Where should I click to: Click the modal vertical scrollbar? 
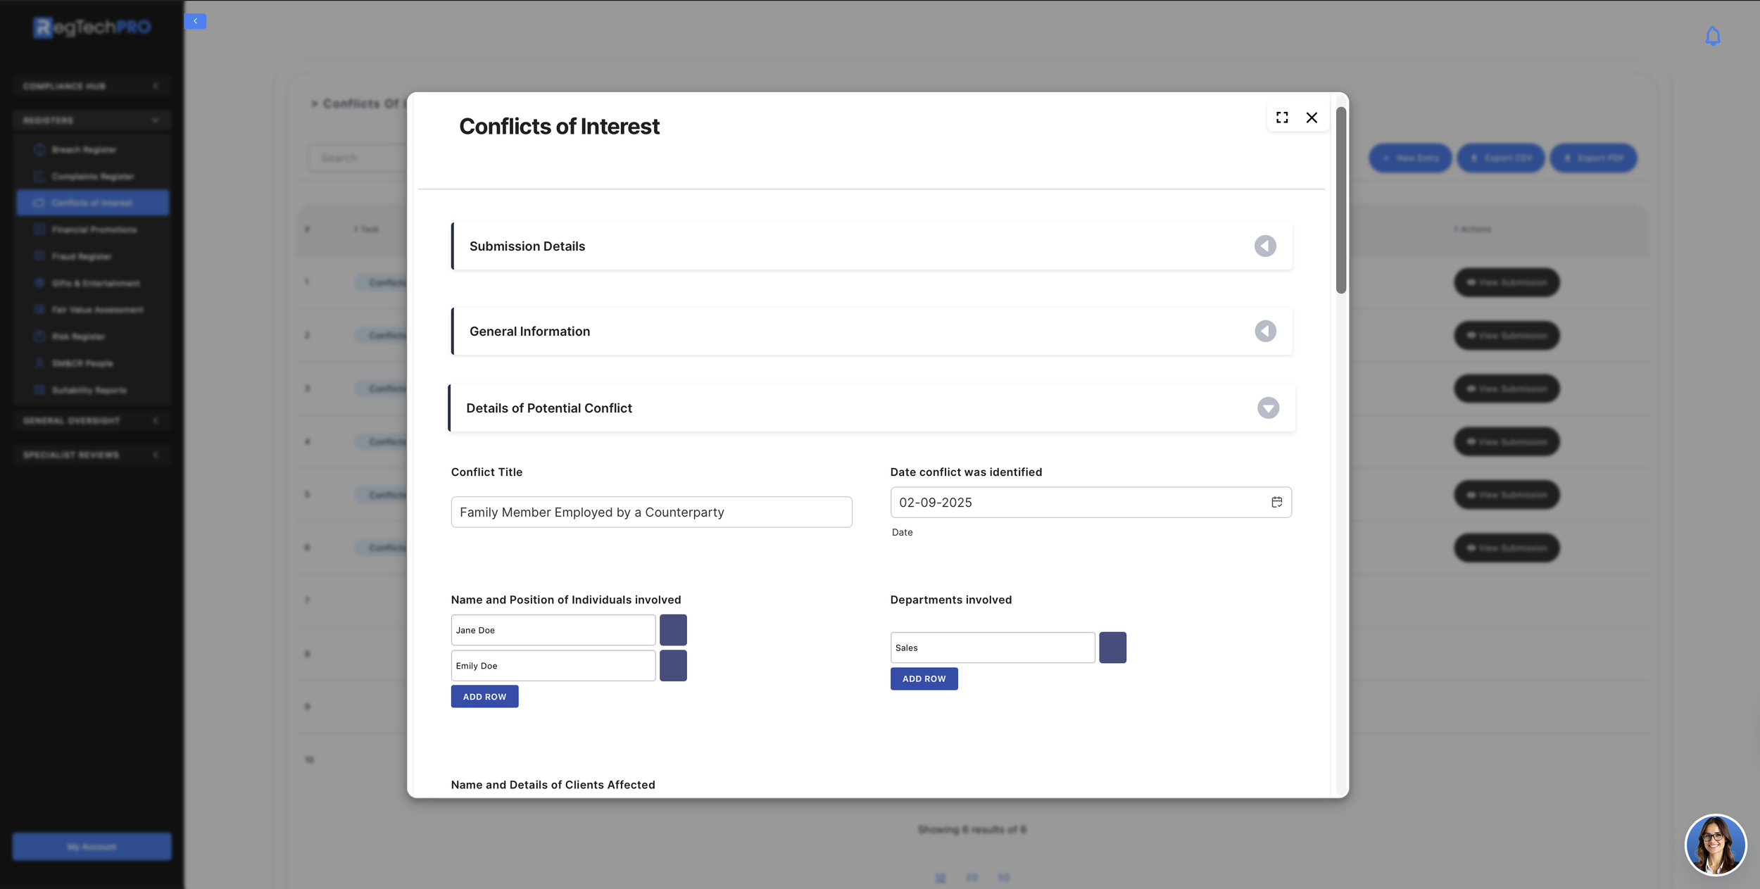pyautogui.click(x=1341, y=201)
